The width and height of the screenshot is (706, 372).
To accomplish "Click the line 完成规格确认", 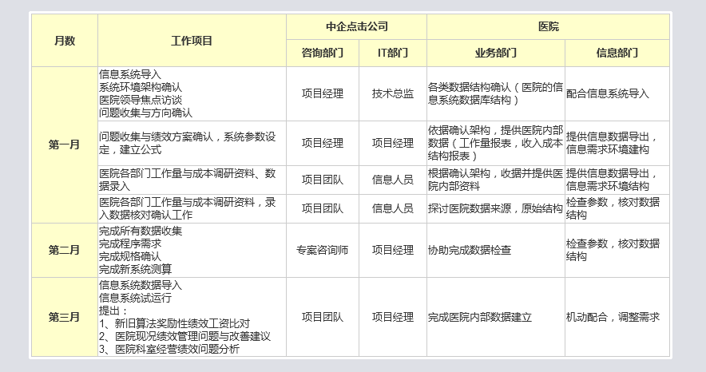I will pos(130,257).
